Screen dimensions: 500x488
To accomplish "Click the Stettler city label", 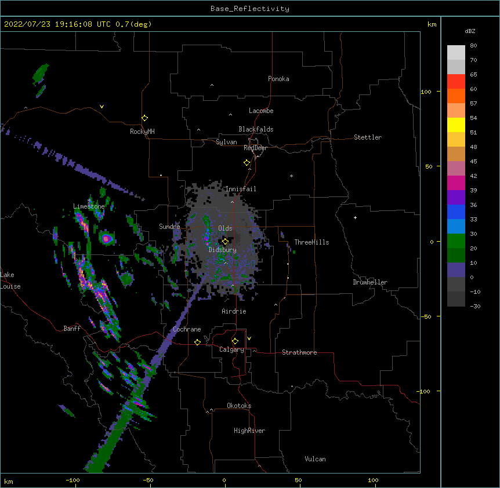I will tap(368, 137).
